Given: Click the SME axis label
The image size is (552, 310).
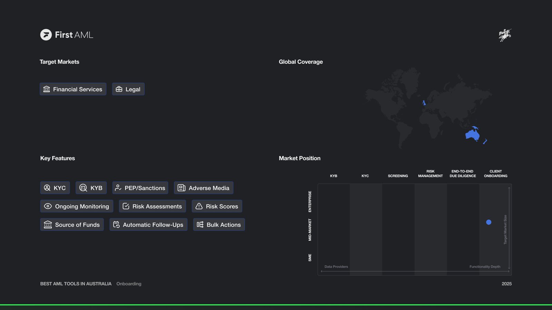Looking at the screenshot, I should click(310, 258).
